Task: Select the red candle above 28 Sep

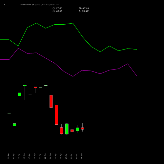Action: (x=62, y=131)
